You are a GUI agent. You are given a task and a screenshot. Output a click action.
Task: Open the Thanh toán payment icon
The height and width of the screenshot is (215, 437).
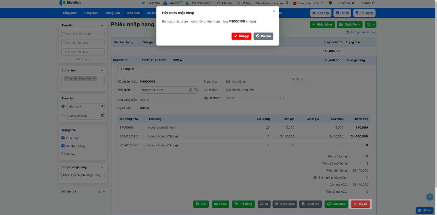tap(144, 3)
